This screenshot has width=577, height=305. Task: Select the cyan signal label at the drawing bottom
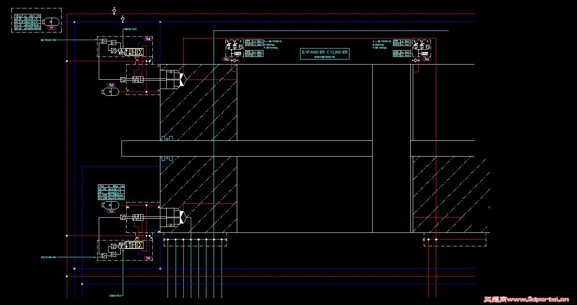click(116, 296)
